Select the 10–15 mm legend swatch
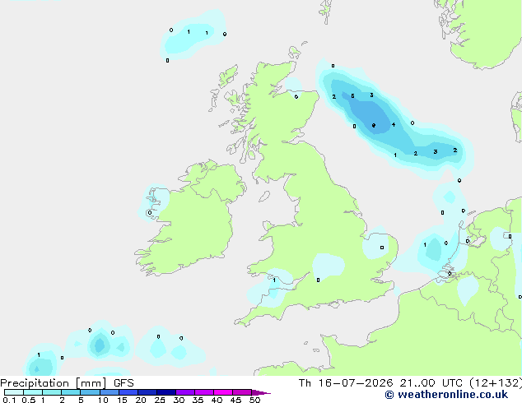Image resolution: width=522 pixels, height=403 pixels. pyautogui.click(x=110, y=392)
